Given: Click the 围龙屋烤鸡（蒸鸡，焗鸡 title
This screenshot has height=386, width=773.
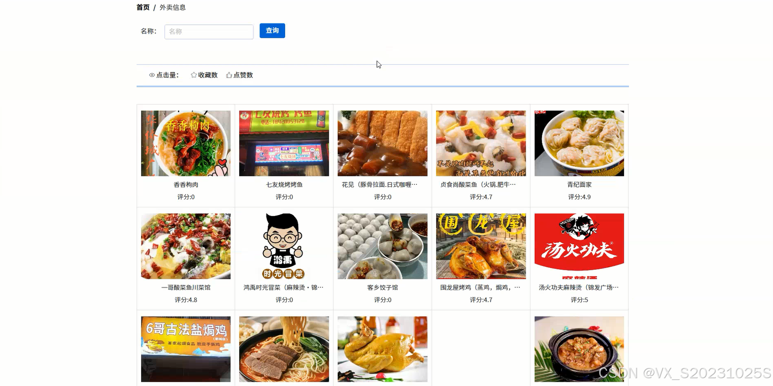Looking at the screenshot, I should [x=480, y=288].
